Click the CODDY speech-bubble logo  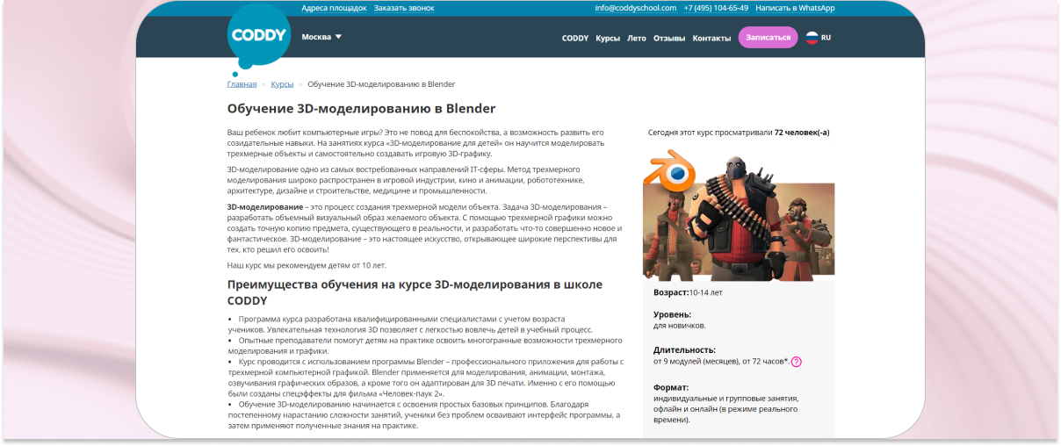coord(257,37)
